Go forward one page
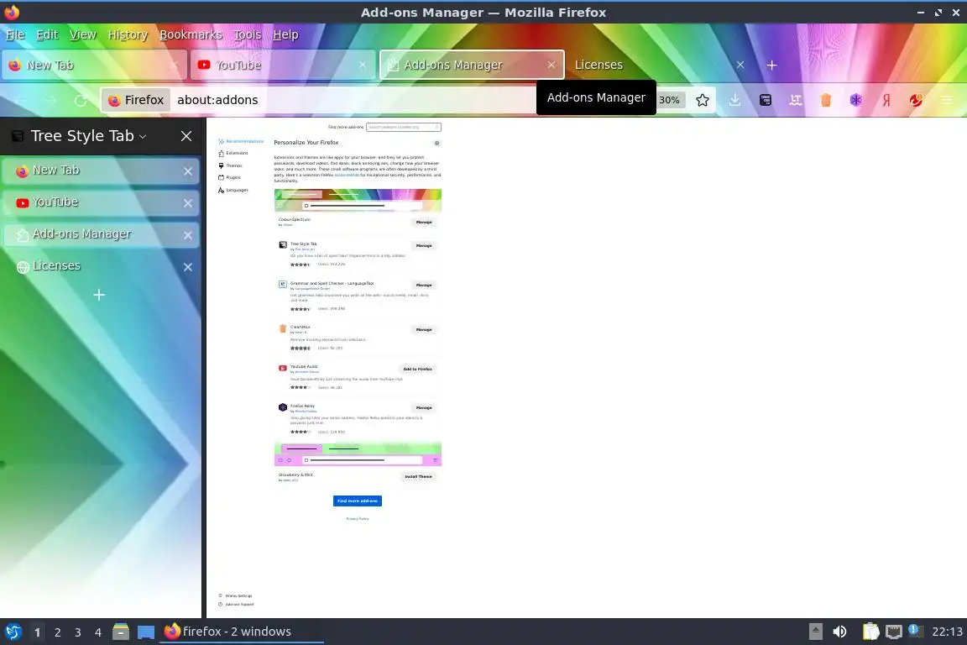 [50, 100]
